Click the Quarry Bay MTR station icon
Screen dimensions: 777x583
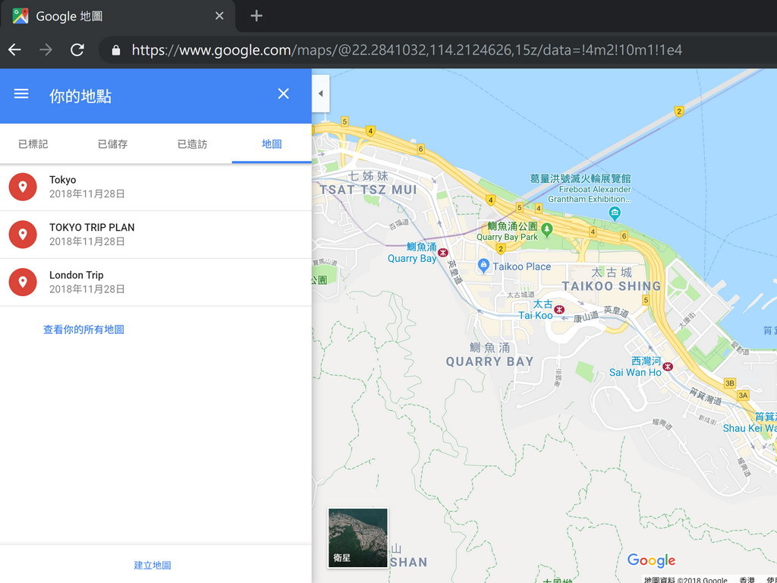[442, 252]
